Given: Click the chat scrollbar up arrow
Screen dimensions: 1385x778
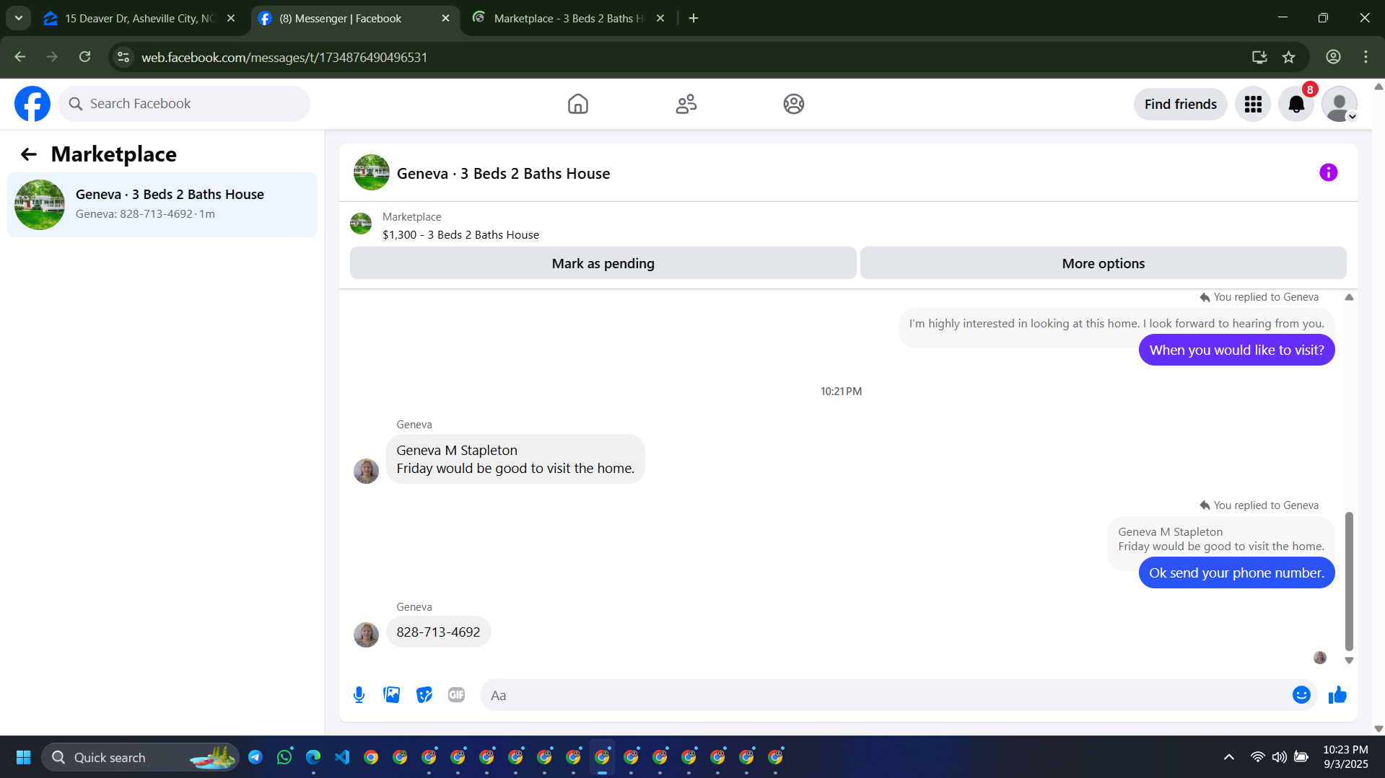Looking at the screenshot, I should (x=1349, y=297).
